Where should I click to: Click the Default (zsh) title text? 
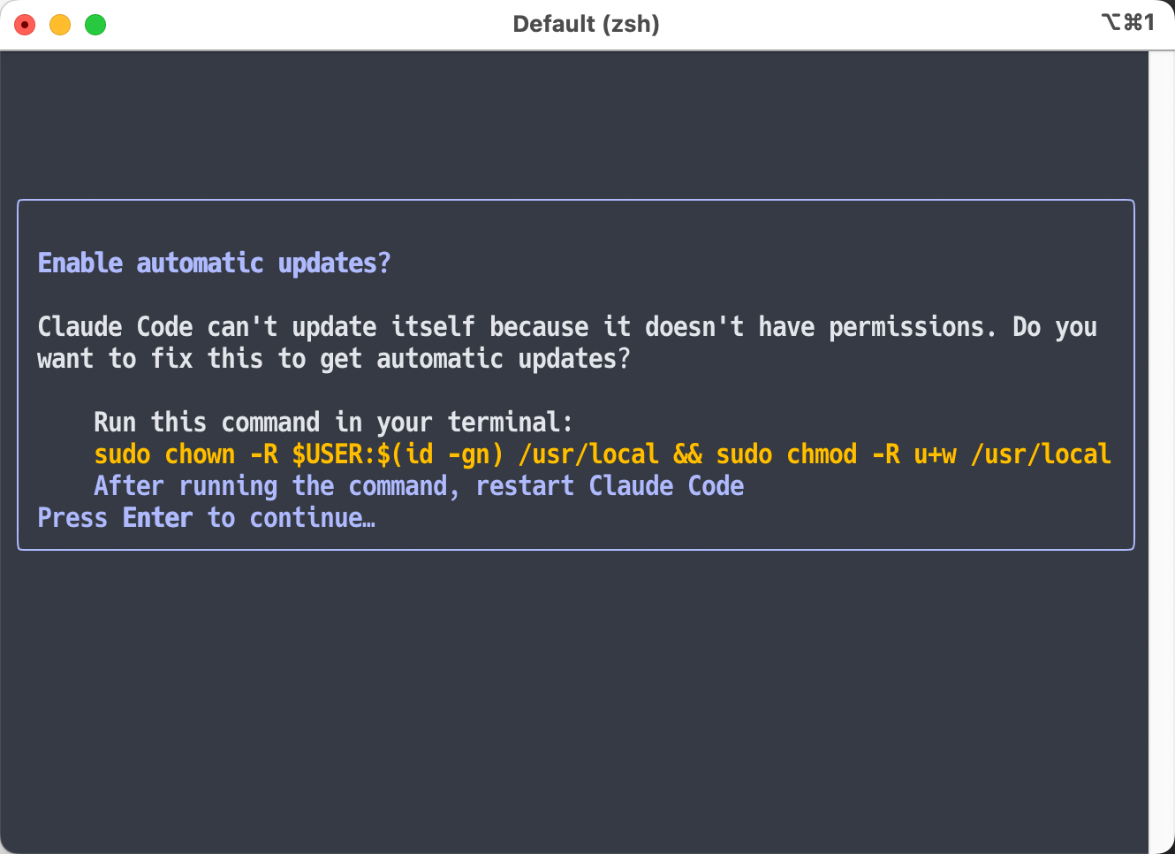click(x=586, y=24)
